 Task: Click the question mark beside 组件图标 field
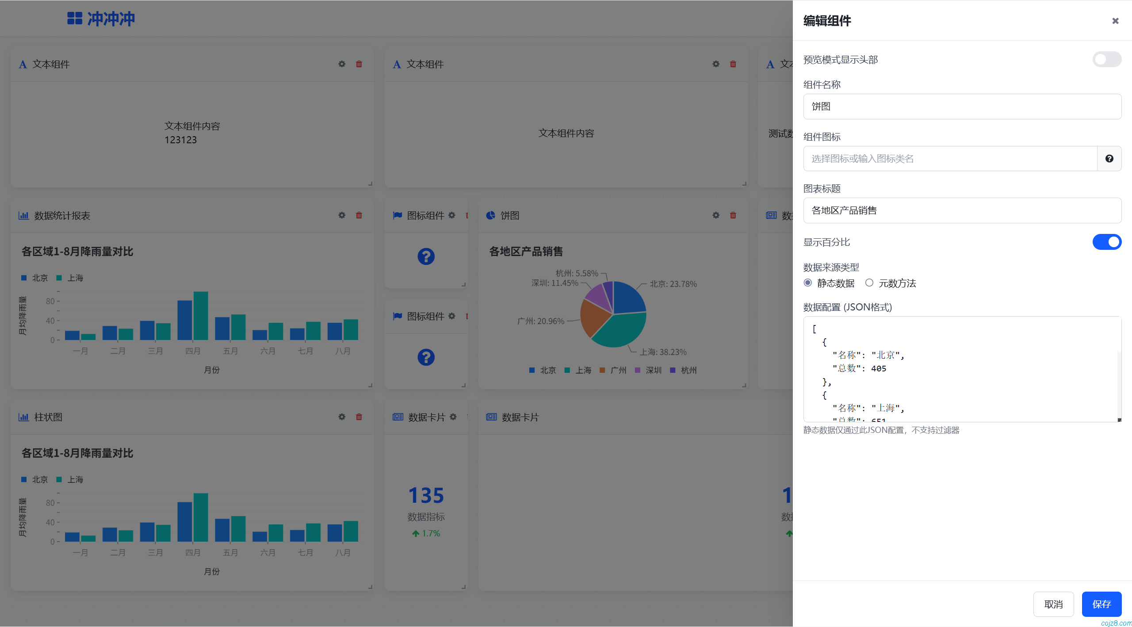click(x=1109, y=158)
